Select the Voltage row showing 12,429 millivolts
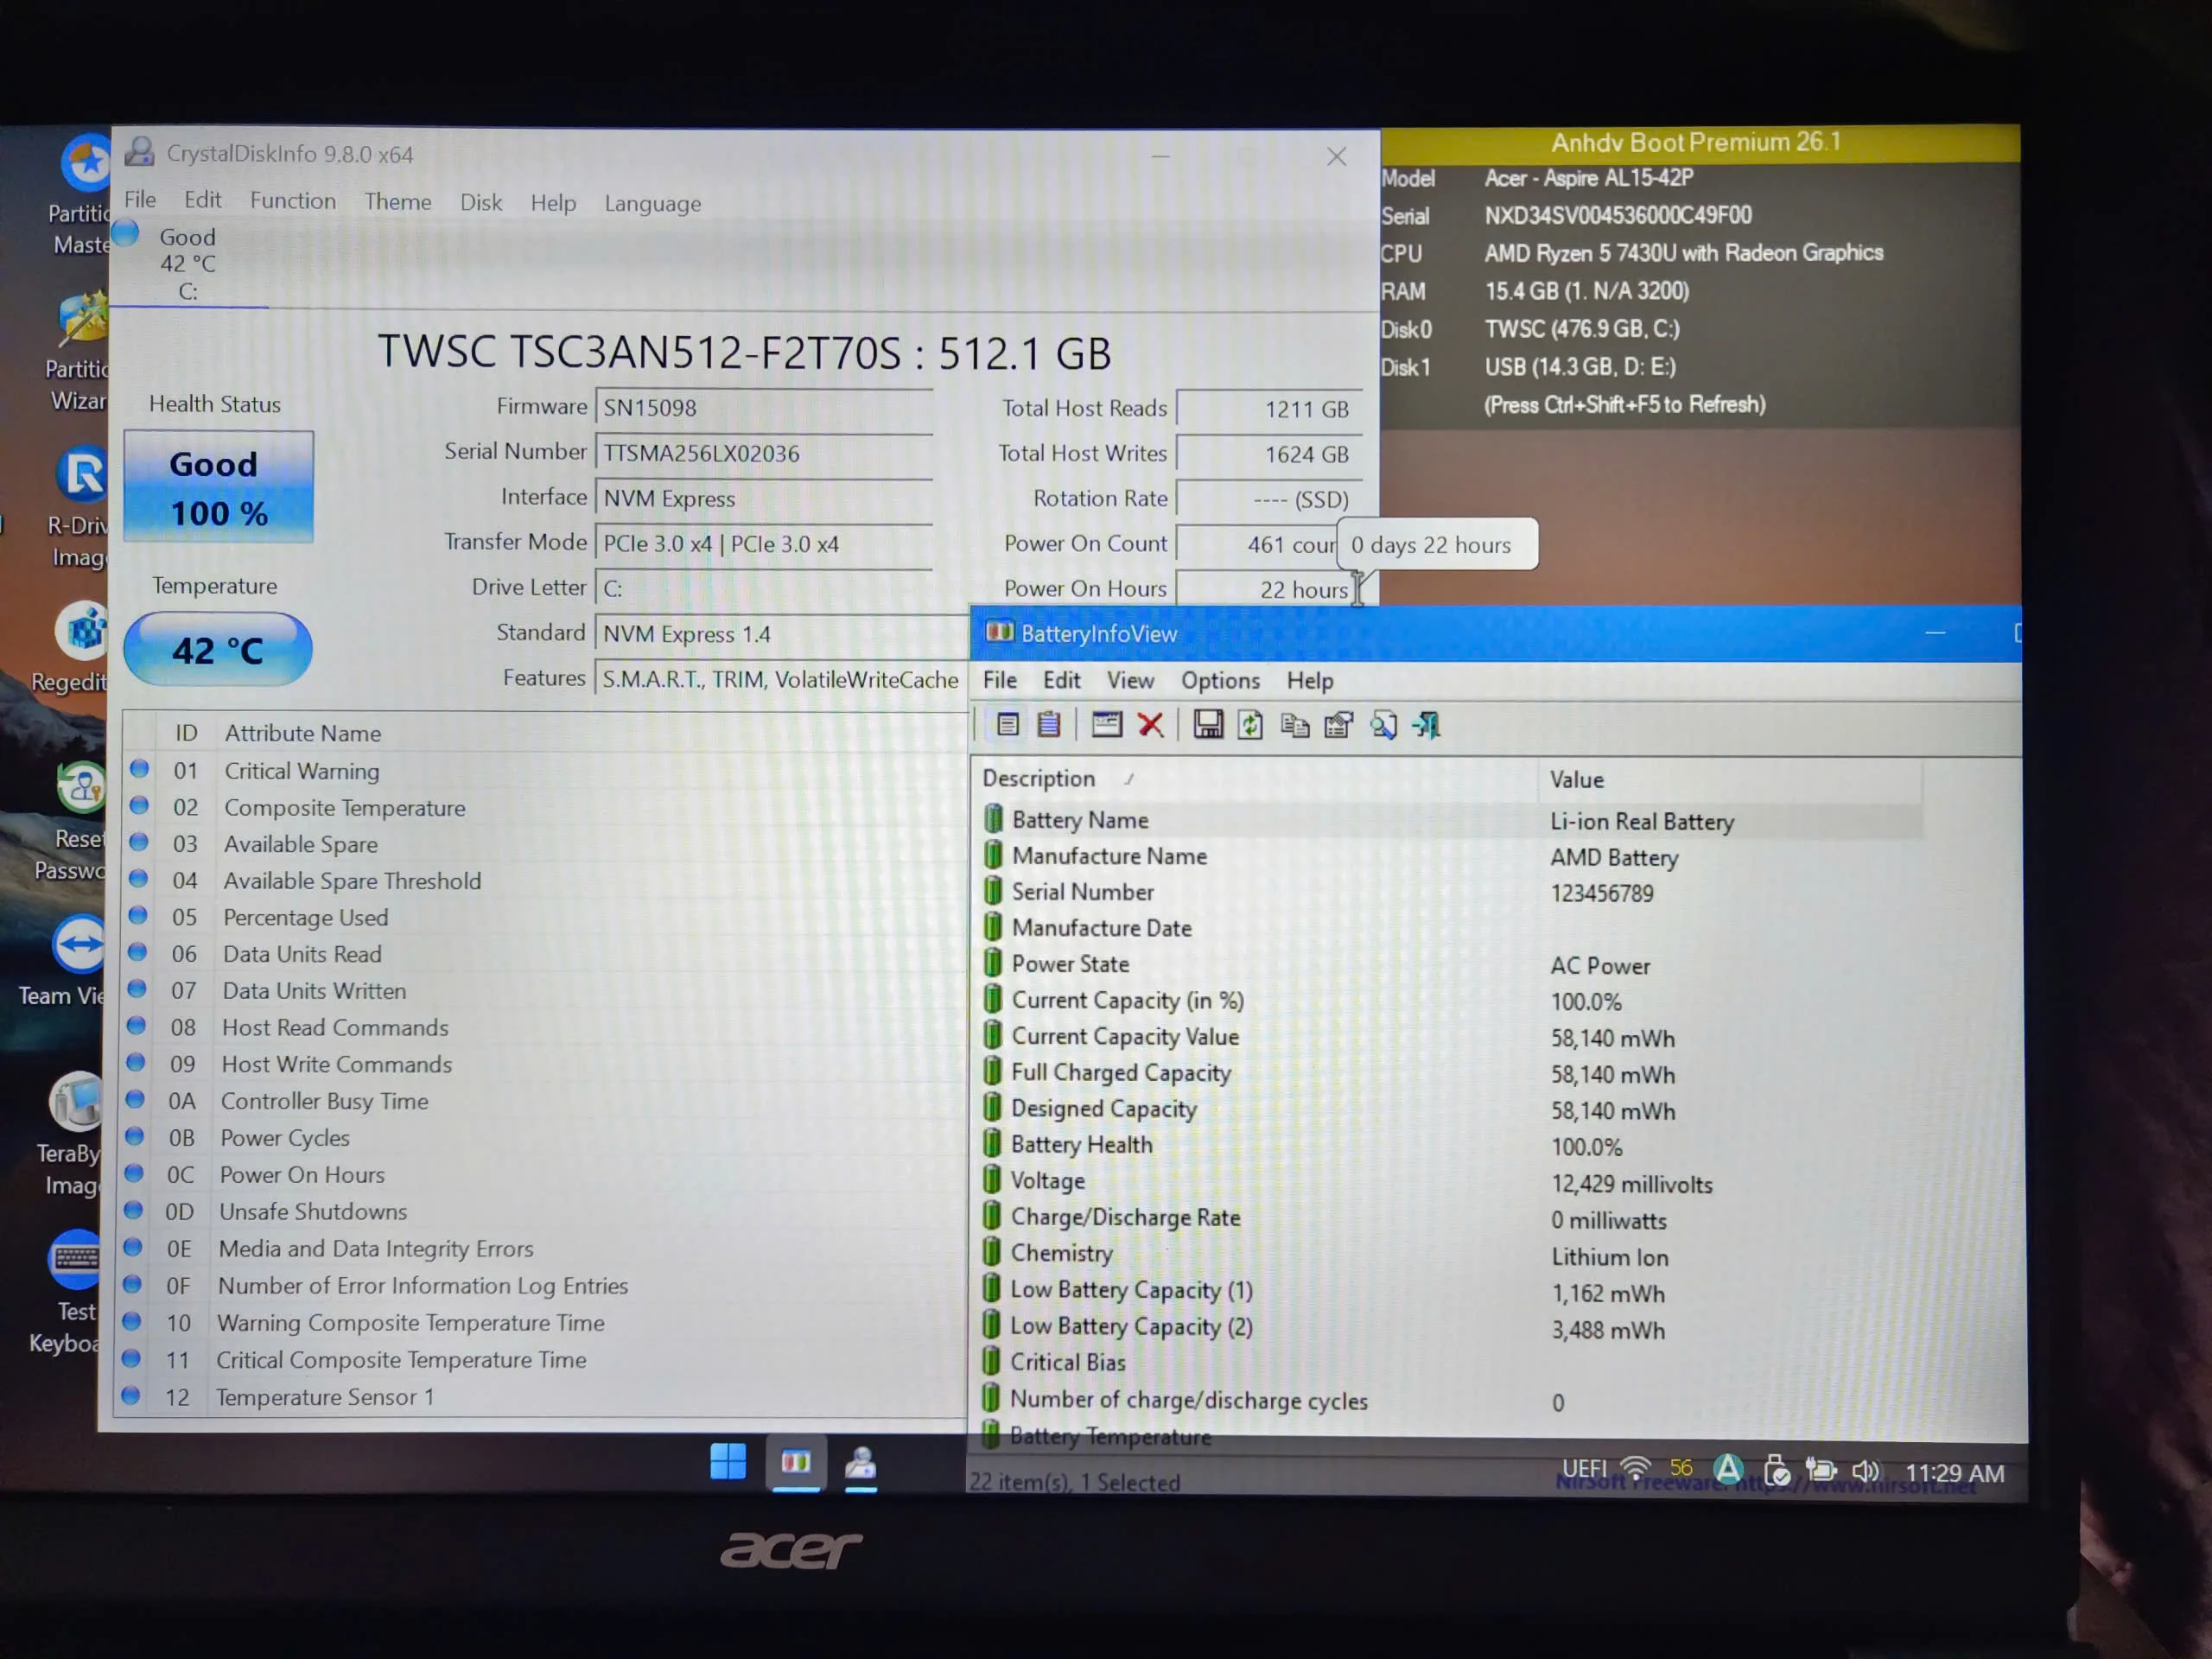Image resolution: width=2212 pixels, height=1659 pixels. pyautogui.click(x=1449, y=1182)
